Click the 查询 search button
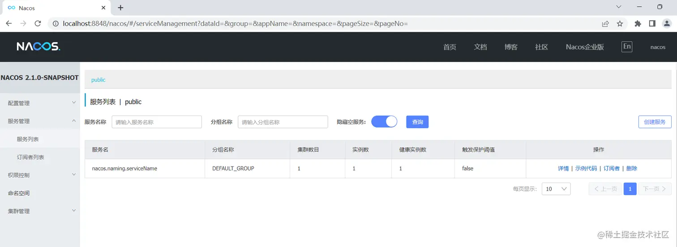Screen dimensions: 677x247 coord(417,122)
